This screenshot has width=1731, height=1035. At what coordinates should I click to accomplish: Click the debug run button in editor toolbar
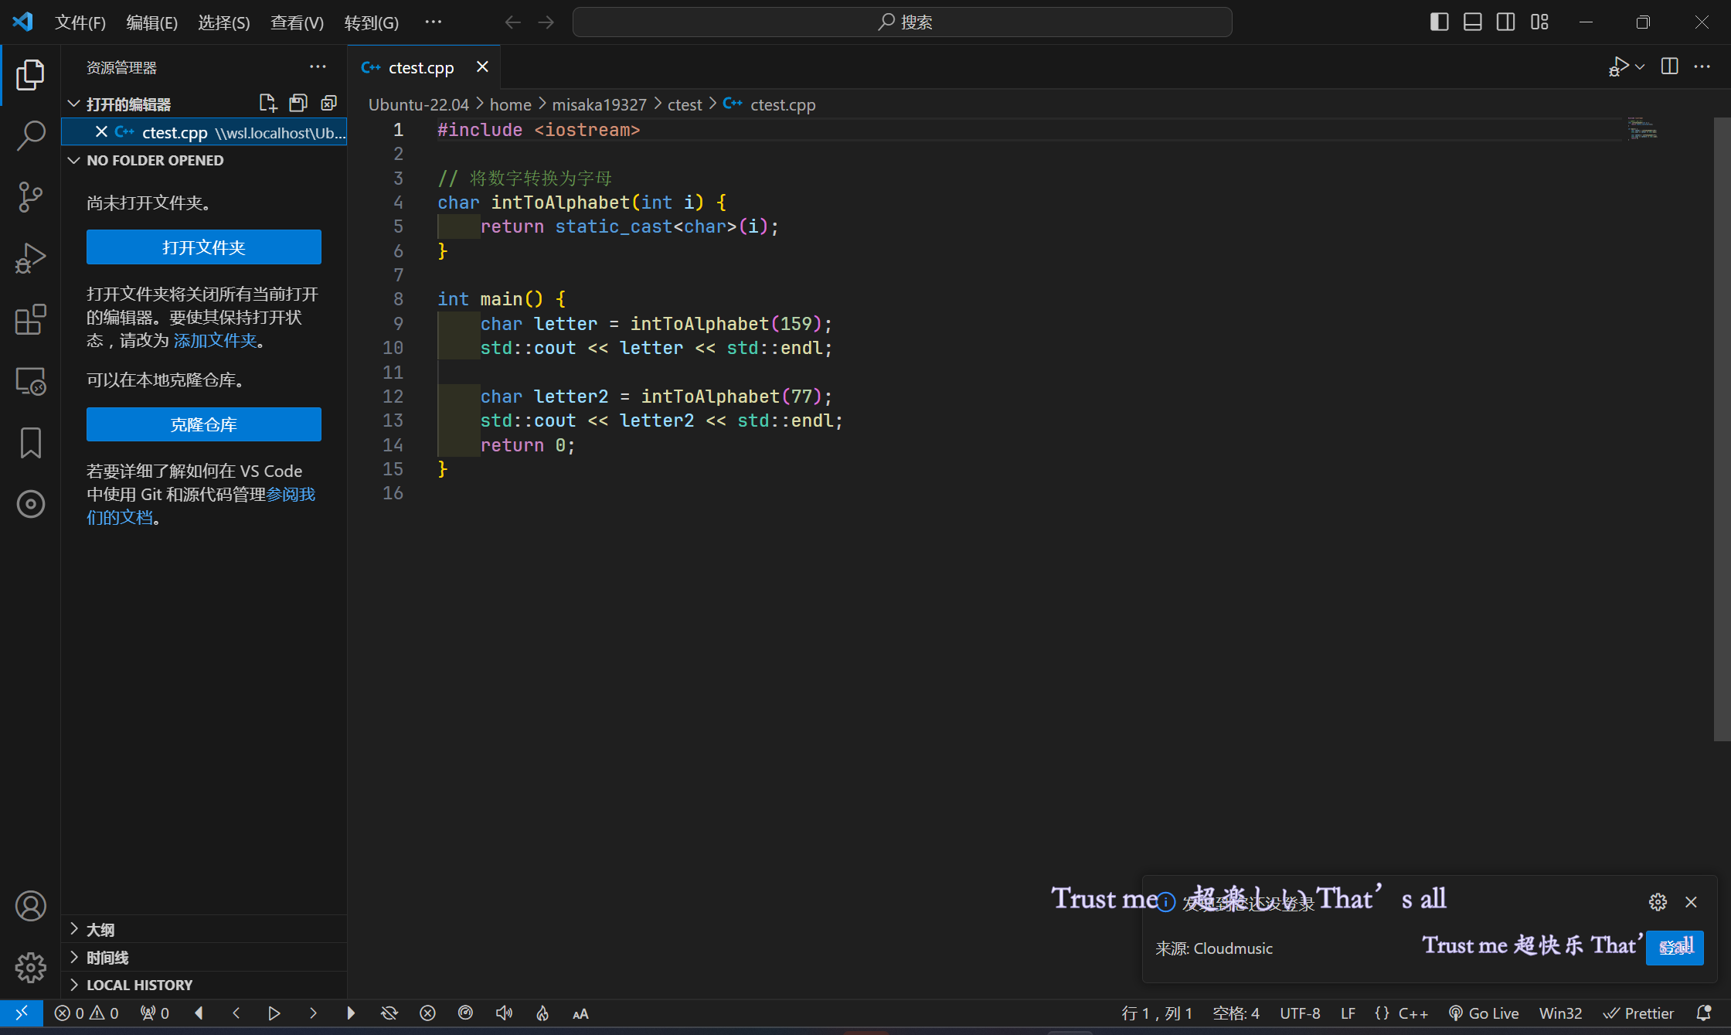coord(1618,67)
